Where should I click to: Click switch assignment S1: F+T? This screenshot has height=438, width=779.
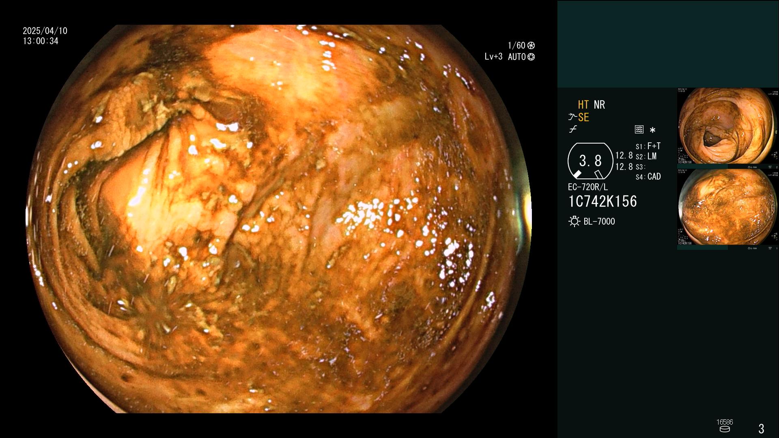tap(648, 146)
